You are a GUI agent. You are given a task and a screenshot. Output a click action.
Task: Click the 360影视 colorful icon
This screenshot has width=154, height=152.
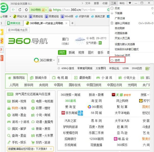pyautogui.click(x=89, y=107)
